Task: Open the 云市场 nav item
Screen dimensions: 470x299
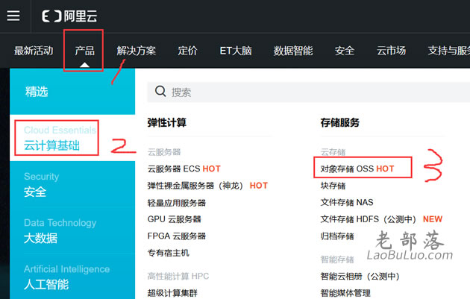Action: [391, 51]
